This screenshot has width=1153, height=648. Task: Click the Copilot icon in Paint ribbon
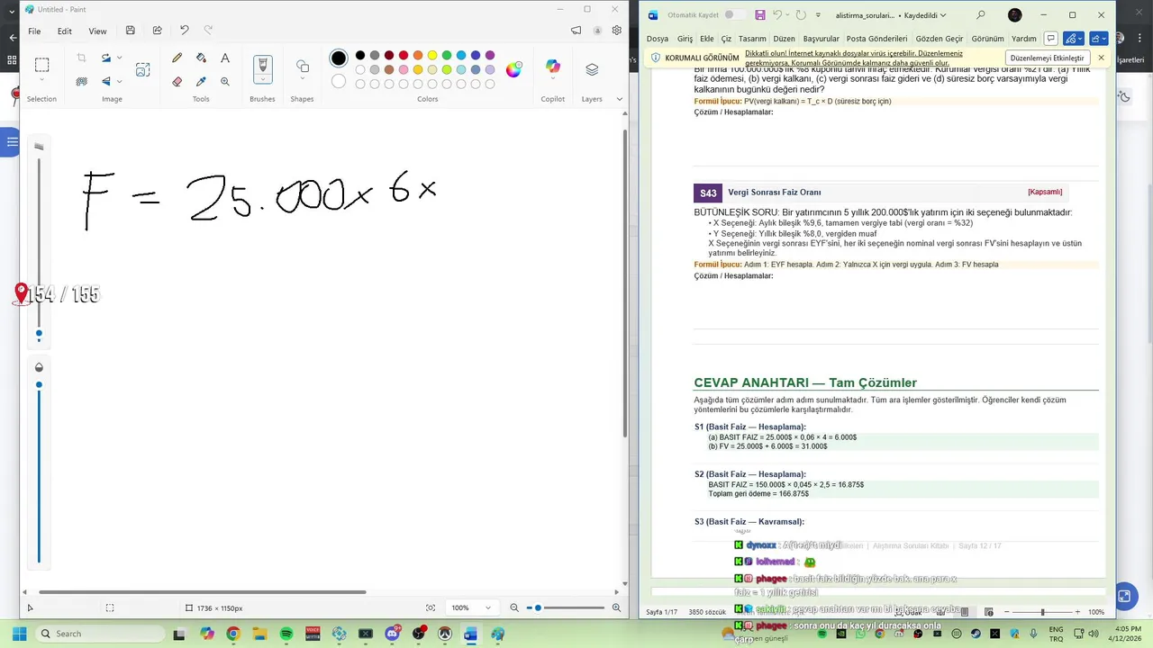click(x=553, y=67)
